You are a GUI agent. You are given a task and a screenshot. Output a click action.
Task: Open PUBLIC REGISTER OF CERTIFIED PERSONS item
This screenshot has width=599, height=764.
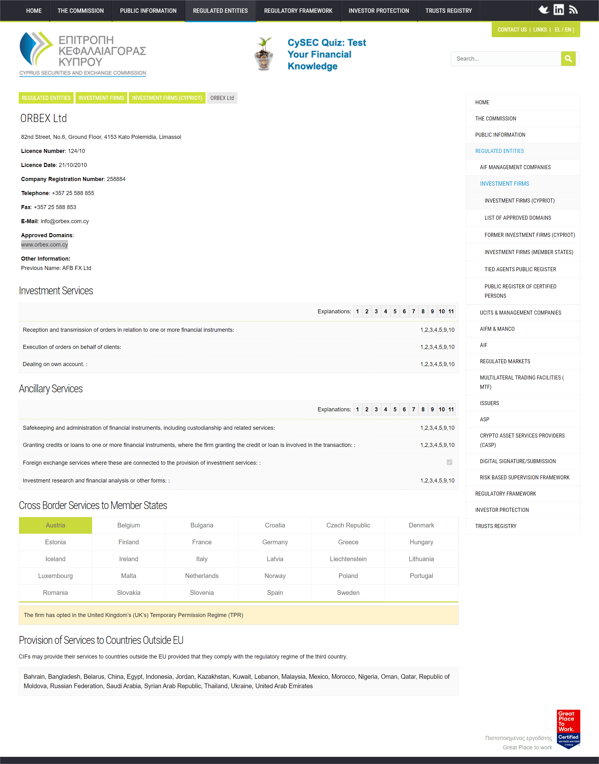pyautogui.click(x=523, y=291)
